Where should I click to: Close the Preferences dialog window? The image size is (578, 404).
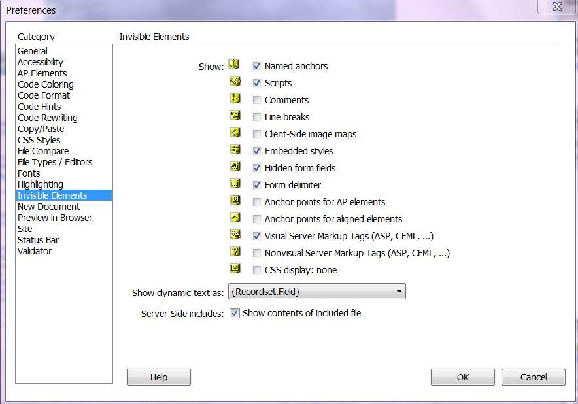click(557, 7)
